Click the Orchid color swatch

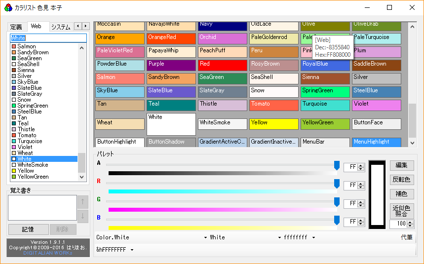223,38
